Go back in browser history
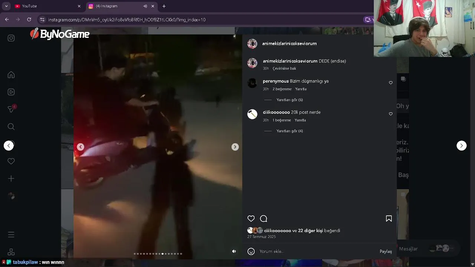The width and height of the screenshot is (475, 267). coord(7,19)
